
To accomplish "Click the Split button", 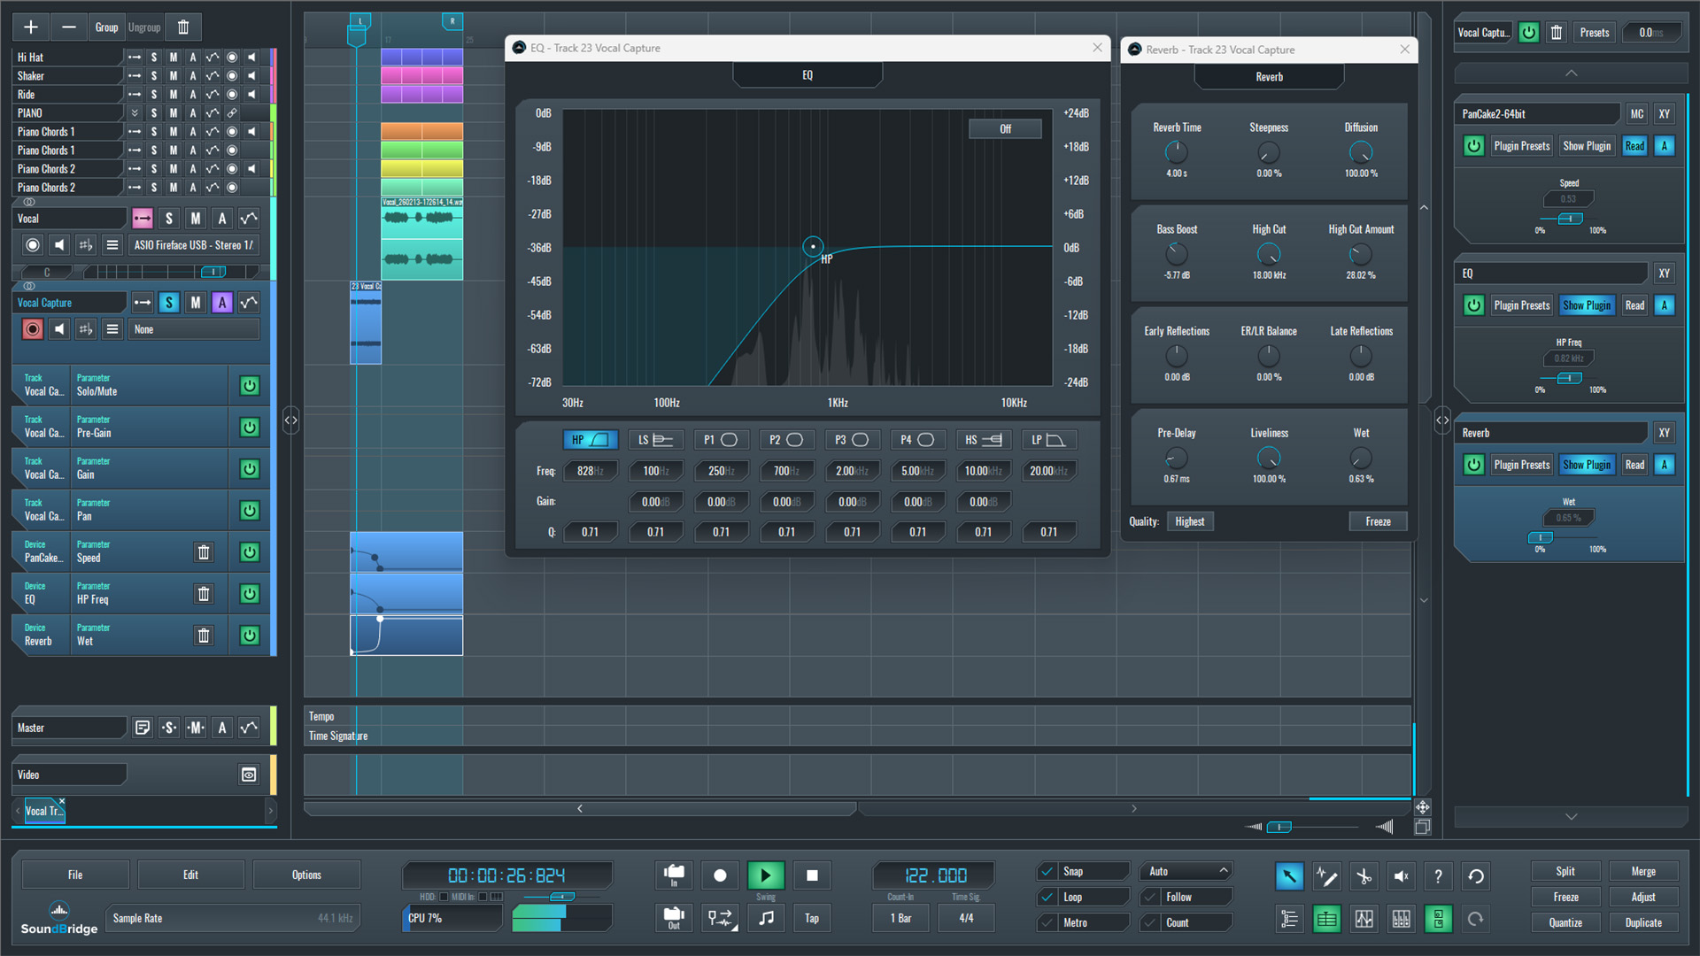I will 1565,871.
